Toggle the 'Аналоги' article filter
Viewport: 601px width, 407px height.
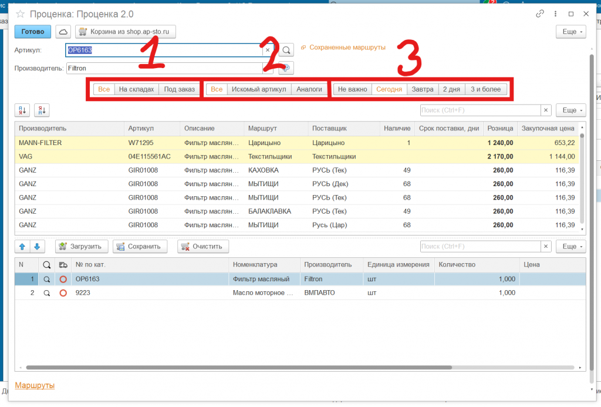(309, 89)
